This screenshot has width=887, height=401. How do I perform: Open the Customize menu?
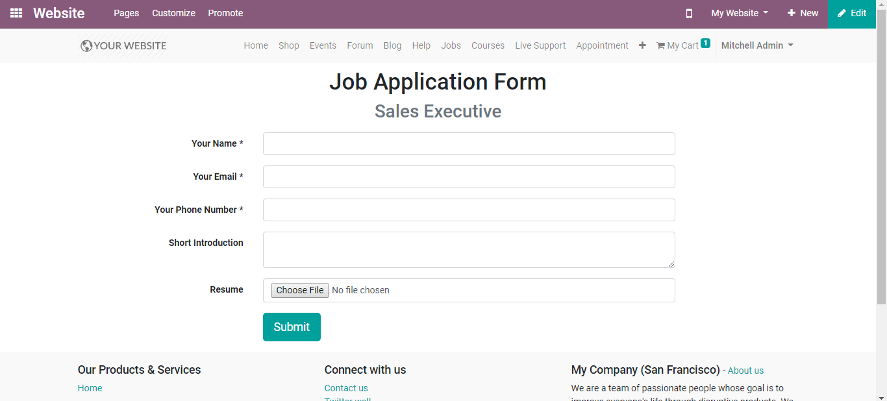coord(173,13)
